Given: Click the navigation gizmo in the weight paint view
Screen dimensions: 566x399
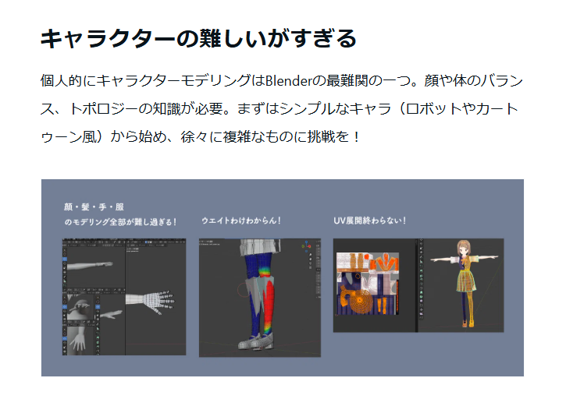Looking at the screenshot, I should point(307,245).
